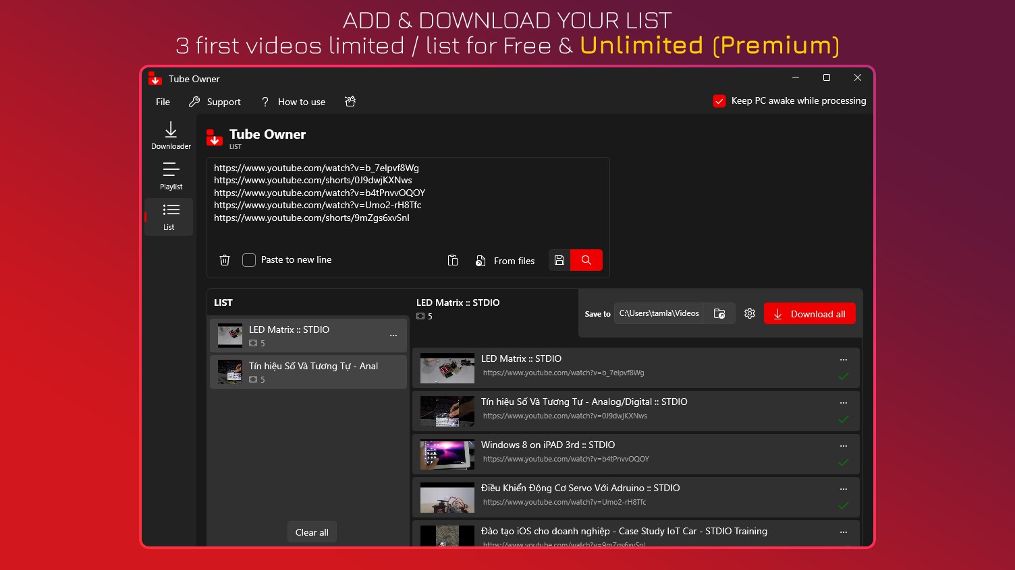Open the gift icon near How to use

[350, 101]
